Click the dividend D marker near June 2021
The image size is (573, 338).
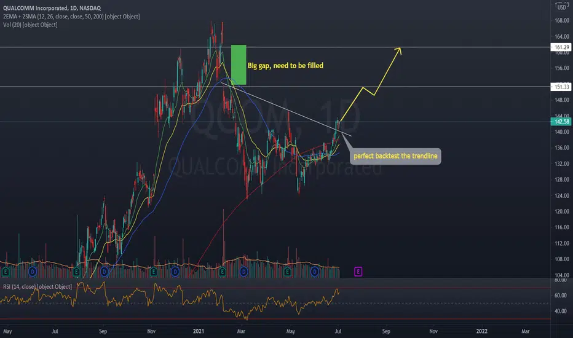coord(315,272)
